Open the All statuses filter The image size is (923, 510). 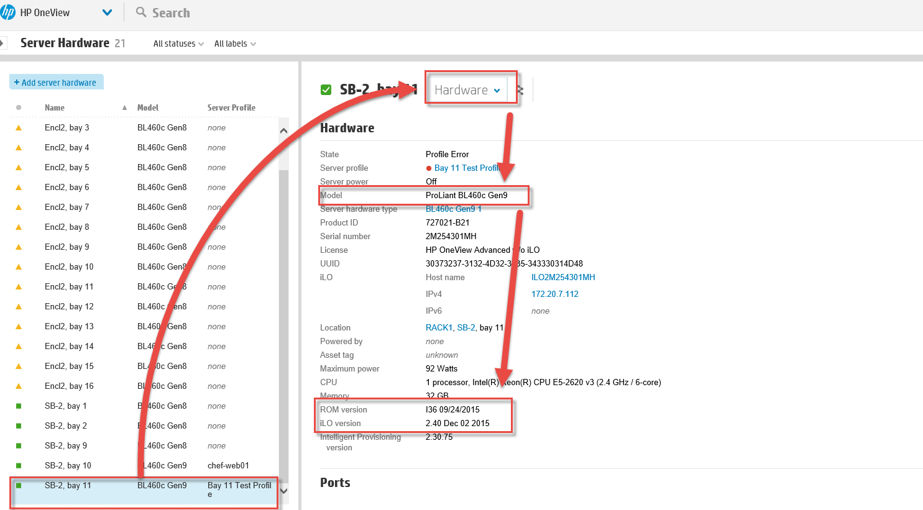[178, 43]
